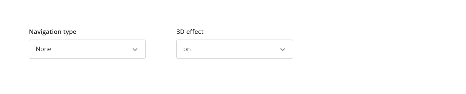Select the 'None' value in Navigation type
Screen dimensions: 466x94
point(43,49)
